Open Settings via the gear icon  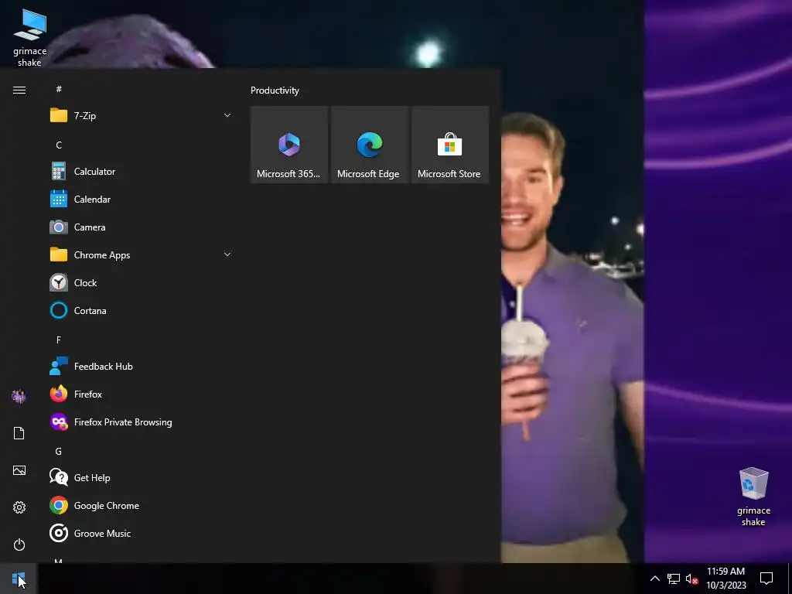click(x=19, y=507)
